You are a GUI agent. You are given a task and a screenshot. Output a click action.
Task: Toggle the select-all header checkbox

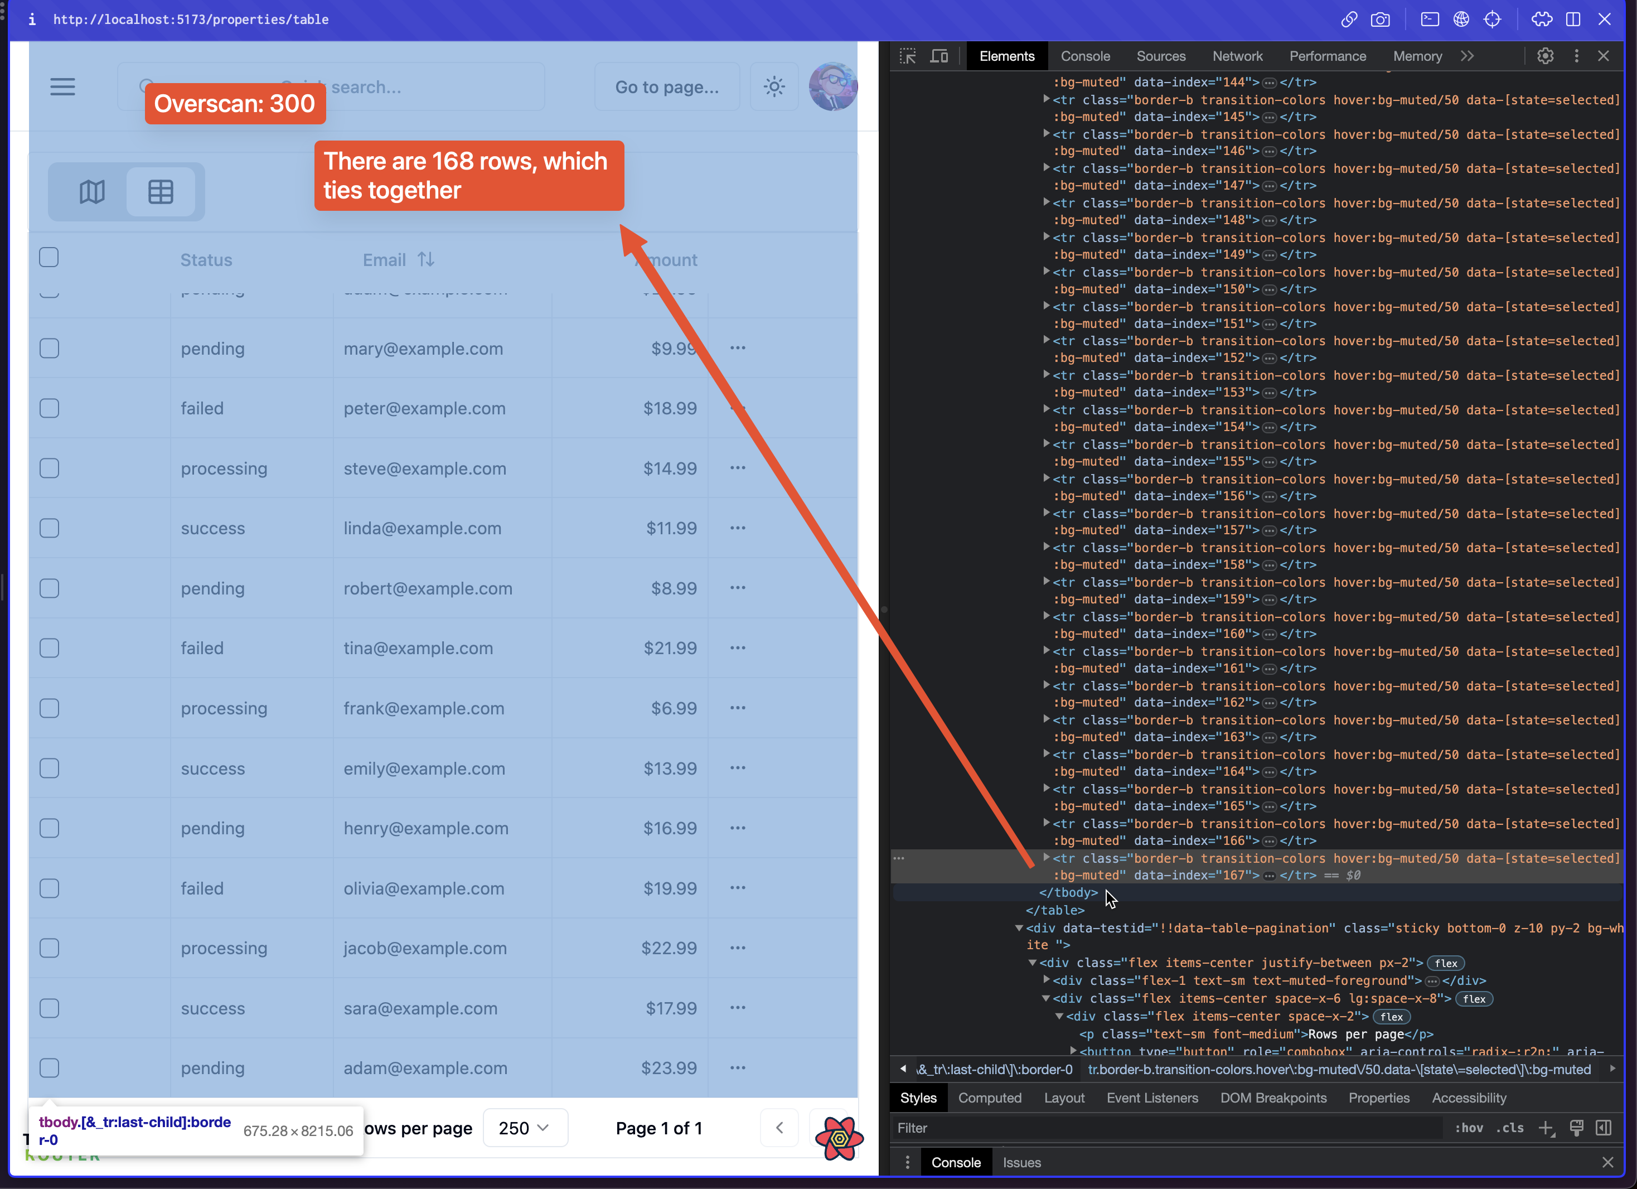click(x=49, y=258)
